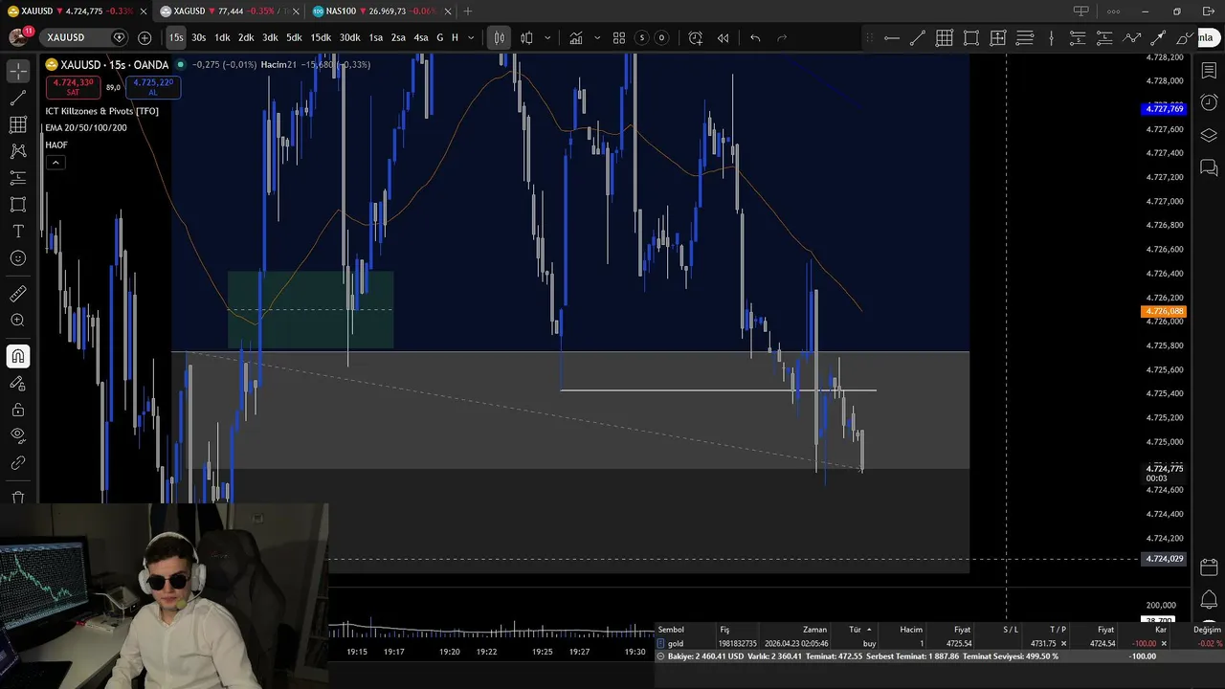Open the chart patterns tool

click(18, 151)
